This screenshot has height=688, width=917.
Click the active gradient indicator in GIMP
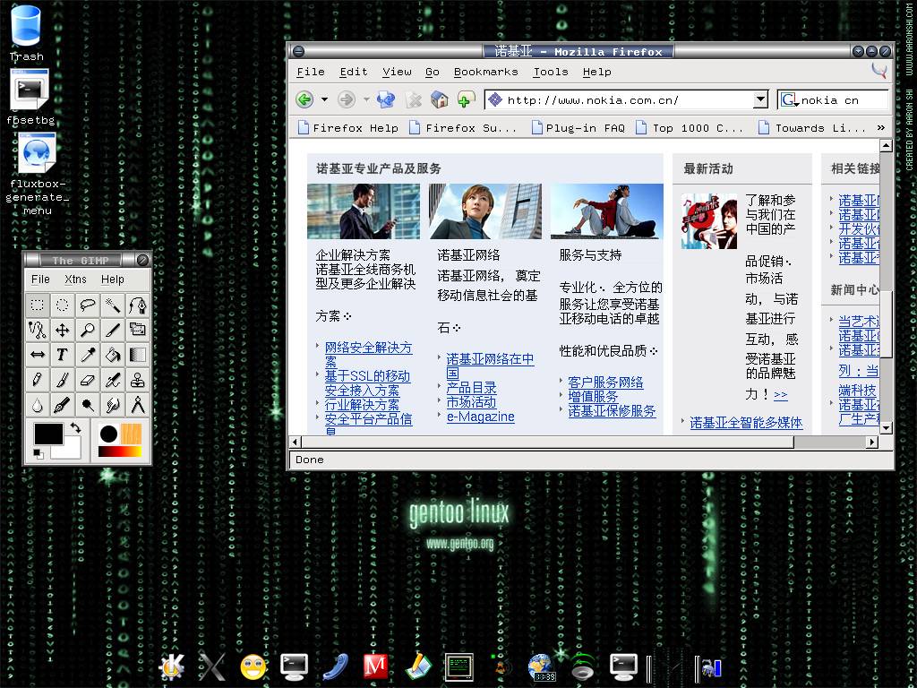click(x=119, y=451)
